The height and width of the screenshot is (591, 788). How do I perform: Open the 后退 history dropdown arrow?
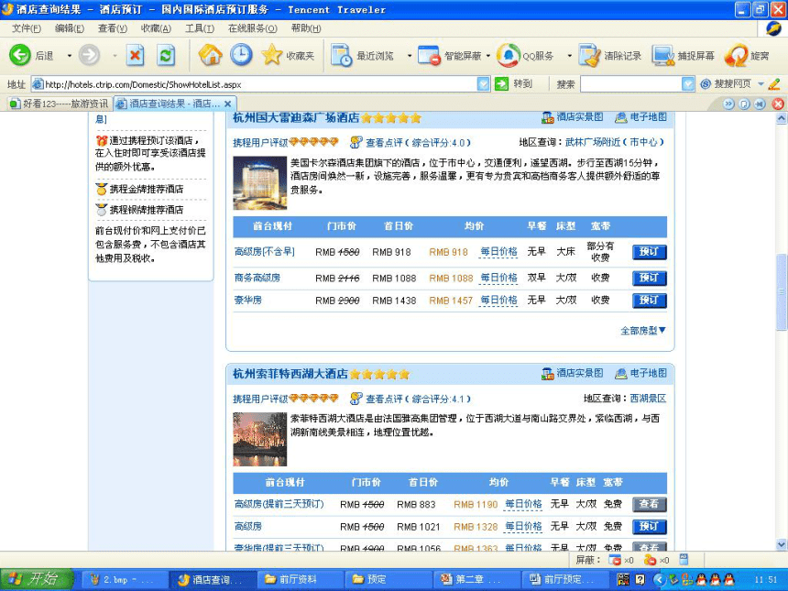pos(70,55)
